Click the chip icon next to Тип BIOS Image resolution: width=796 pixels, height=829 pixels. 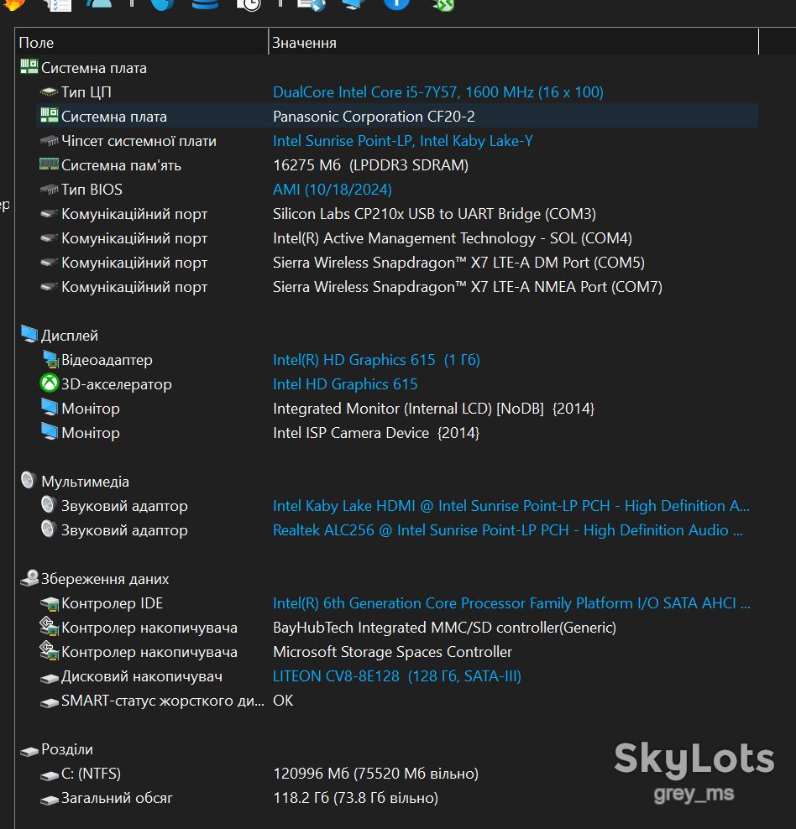pyautogui.click(x=50, y=190)
